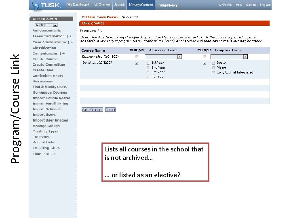Viewport: 291px width, 218px height.
Task: Click the Log Out link
Action: [x=265, y=4]
